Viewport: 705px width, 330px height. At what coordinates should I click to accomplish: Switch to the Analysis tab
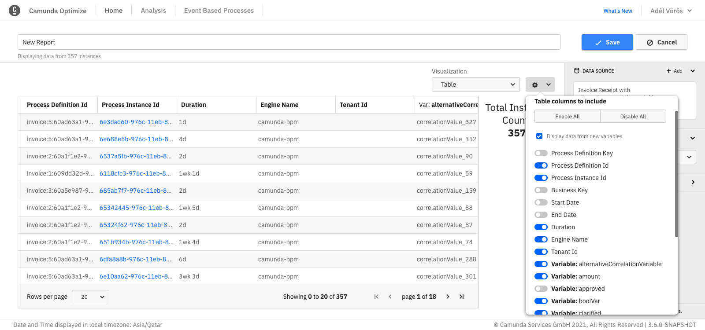pyautogui.click(x=153, y=11)
